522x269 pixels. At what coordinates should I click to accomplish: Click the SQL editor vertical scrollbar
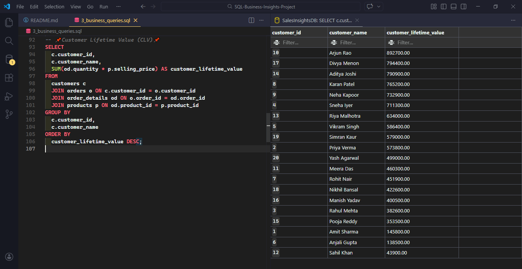(x=268, y=127)
